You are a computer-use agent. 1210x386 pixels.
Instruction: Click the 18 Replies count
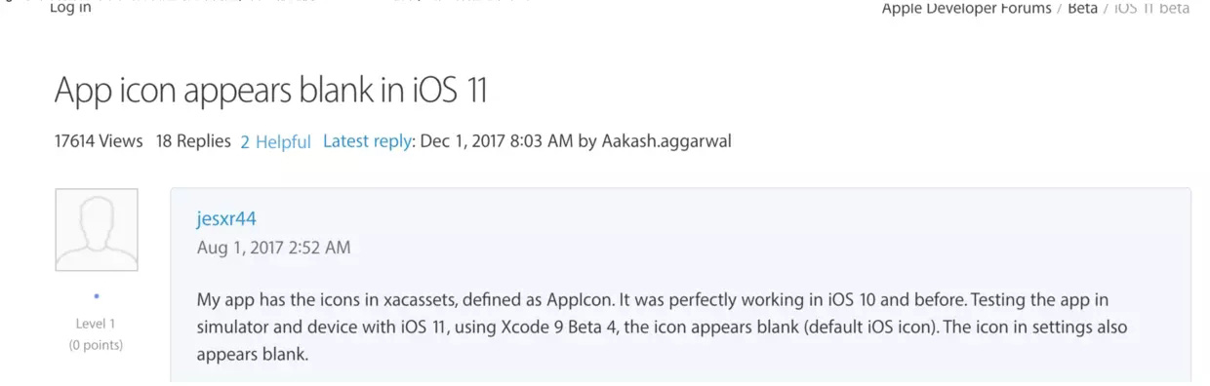point(193,141)
